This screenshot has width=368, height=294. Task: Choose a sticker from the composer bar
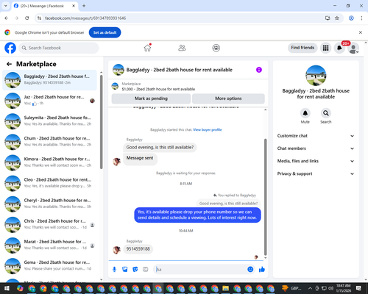click(135, 270)
